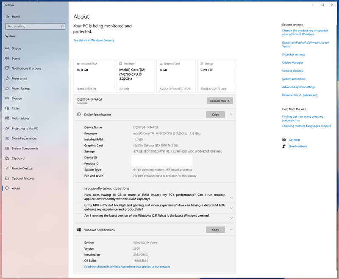This screenshot has height=279, width=339.
Task: Open Advanced system settings link
Action: (x=299, y=87)
